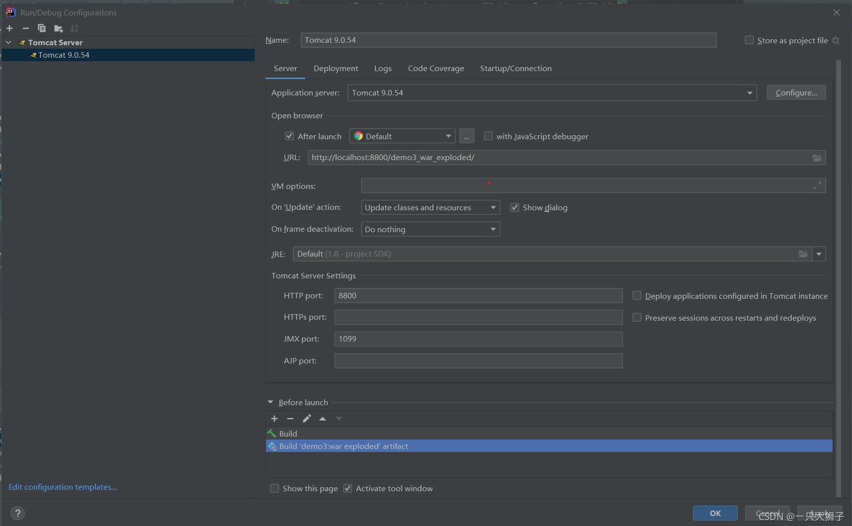
Task: Switch to the Deployment tab
Action: (336, 69)
